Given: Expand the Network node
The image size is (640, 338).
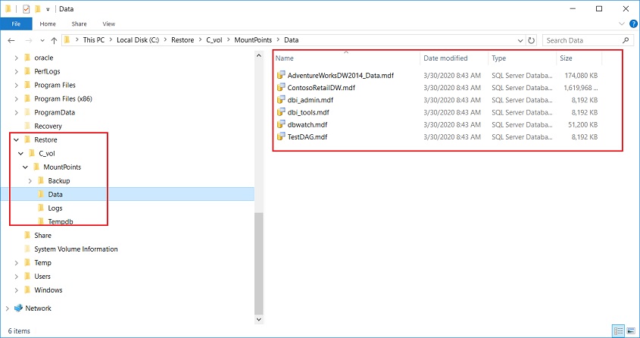Looking at the screenshot, I should point(8,308).
